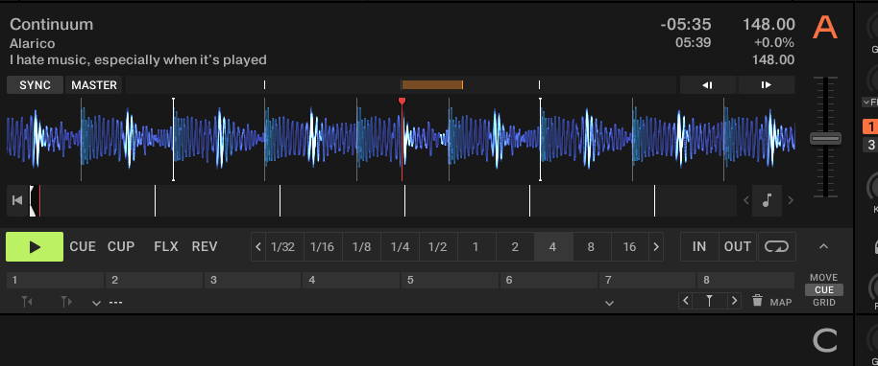Click the CUP button

(x=121, y=247)
